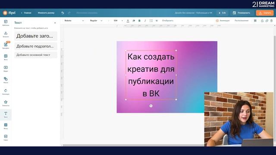
Task: Open the Video section in left sidebar
Action: click(6, 69)
